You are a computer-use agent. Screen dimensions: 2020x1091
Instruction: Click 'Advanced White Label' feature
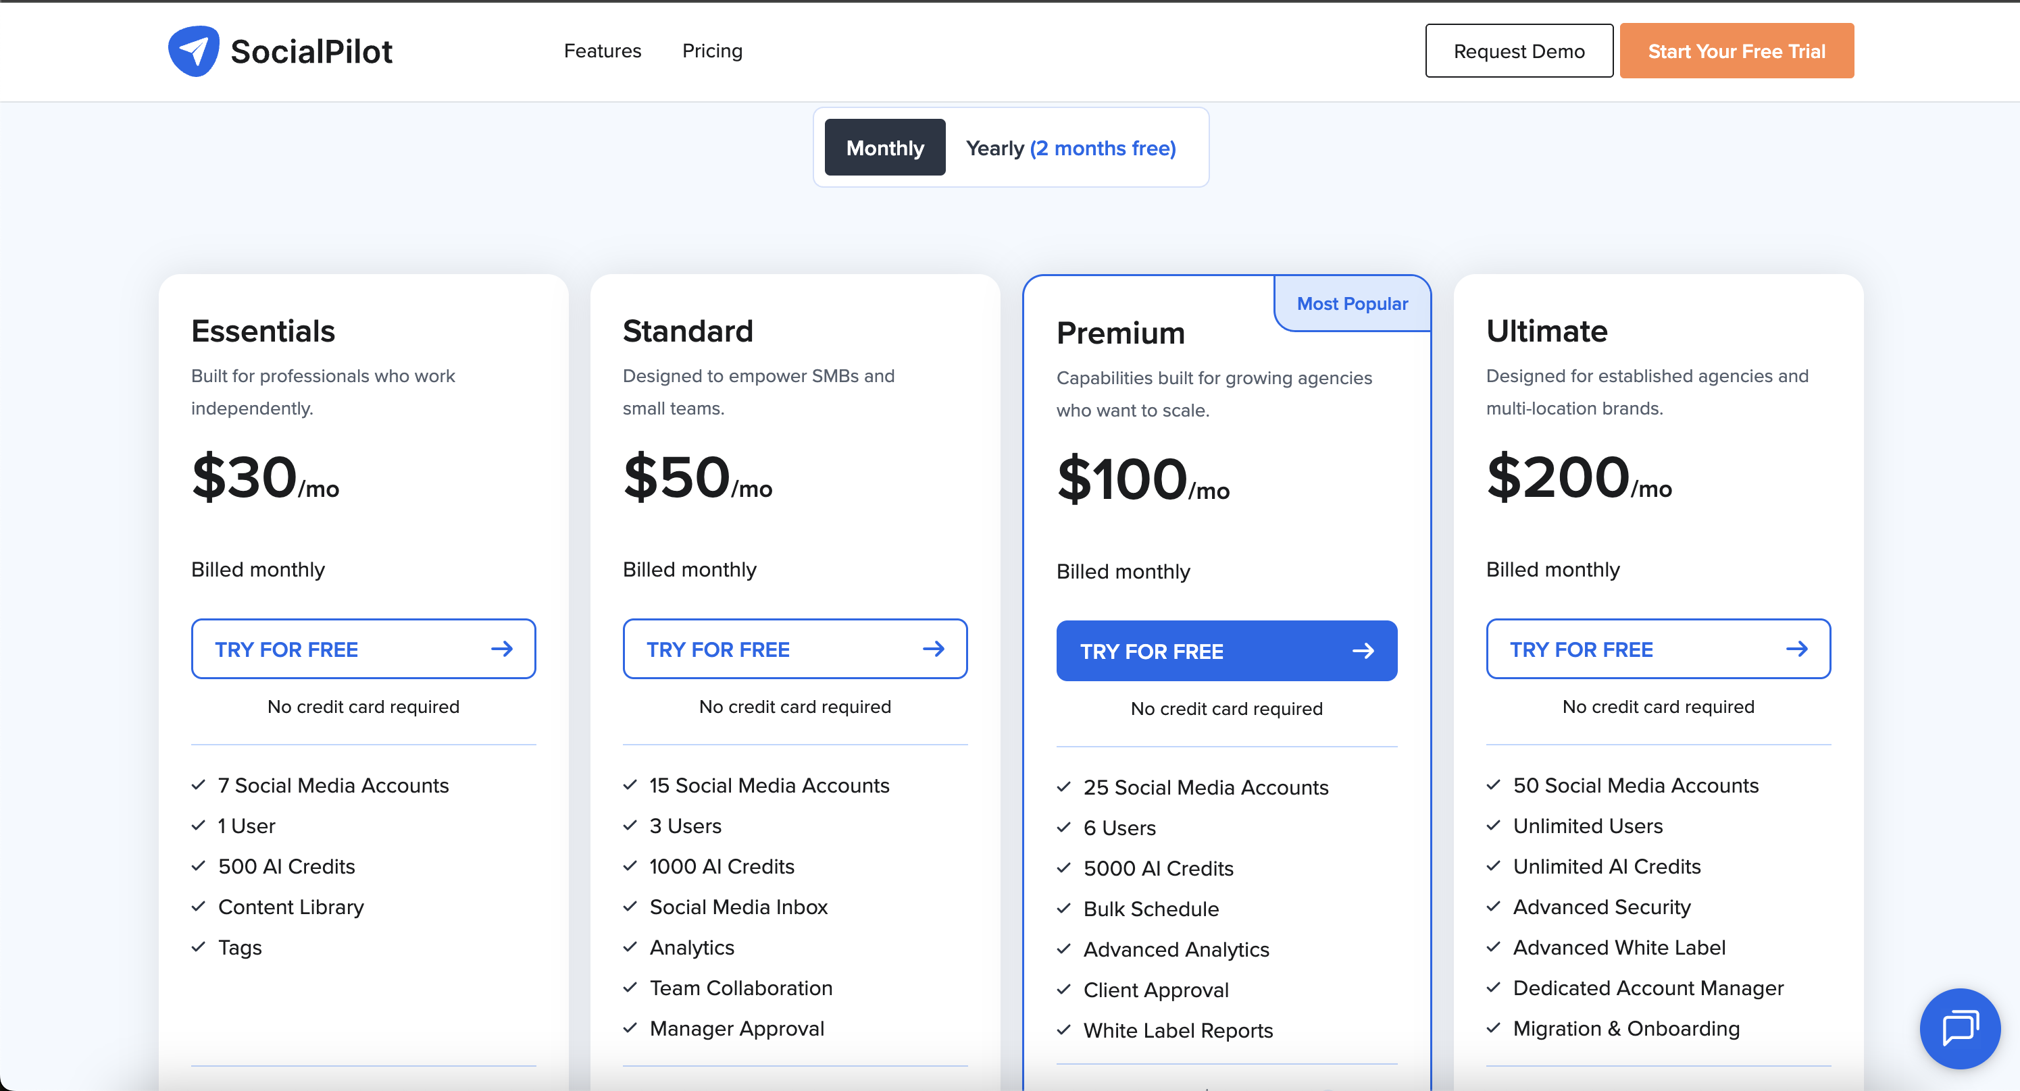(x=1619, y=948)
